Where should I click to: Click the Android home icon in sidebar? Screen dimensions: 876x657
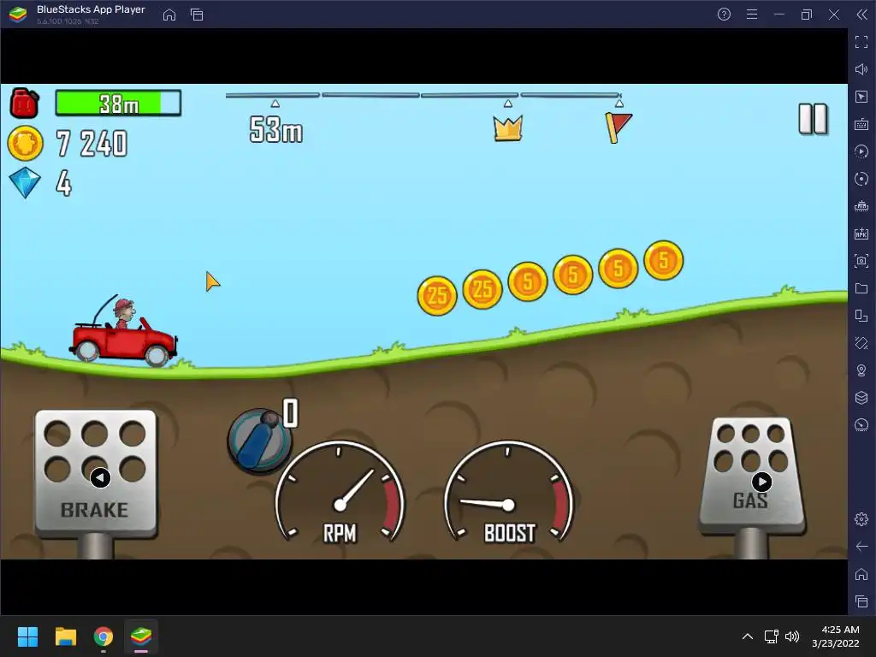861,574
